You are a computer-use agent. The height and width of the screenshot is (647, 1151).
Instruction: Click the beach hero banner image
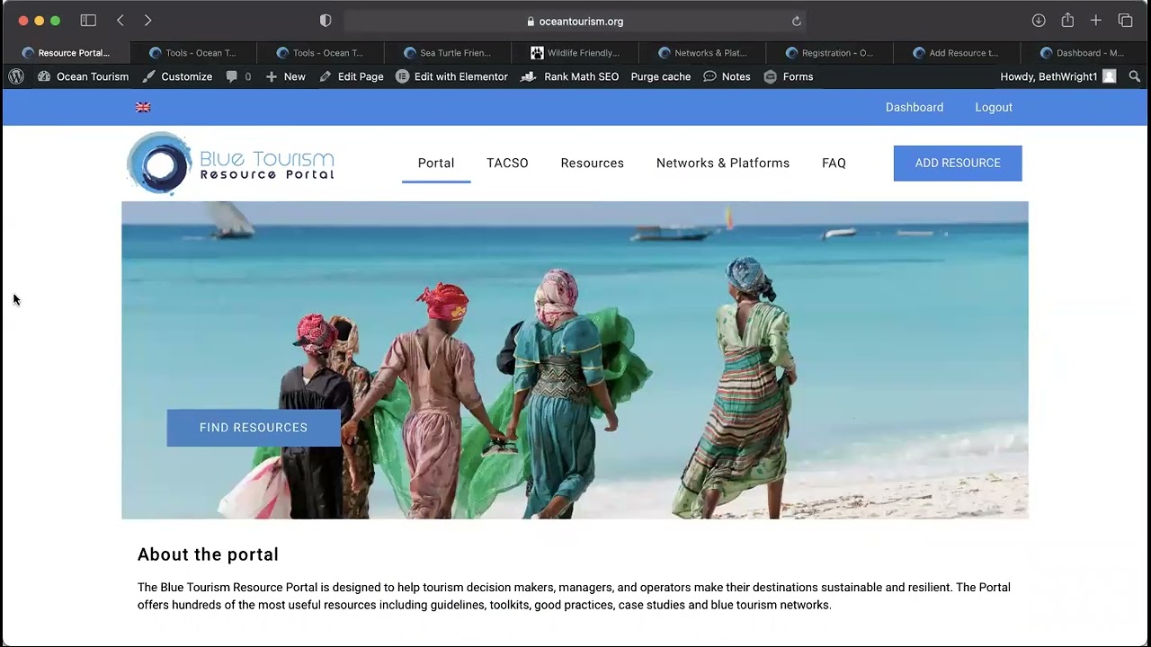point(575,359)
